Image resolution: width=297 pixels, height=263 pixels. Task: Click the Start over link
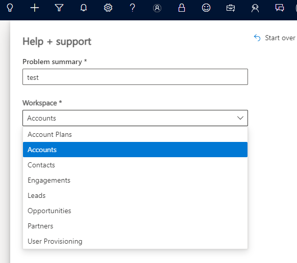(x=275, y=38)
